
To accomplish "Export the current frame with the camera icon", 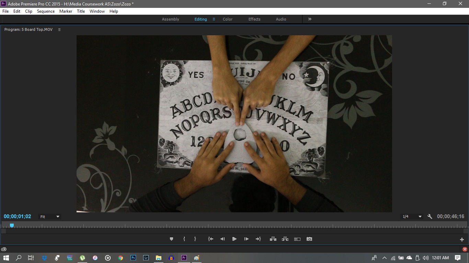I will [309, 239].
